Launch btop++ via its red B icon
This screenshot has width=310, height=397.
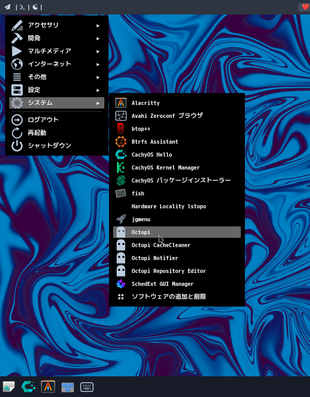(x=121, y=129)
